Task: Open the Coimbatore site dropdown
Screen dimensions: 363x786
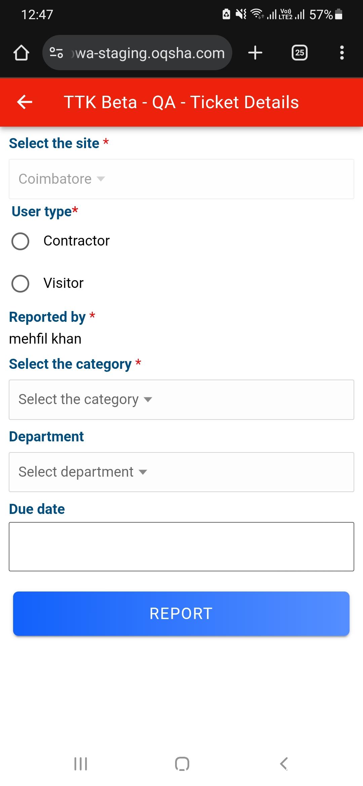Action: tap(182, 179)
